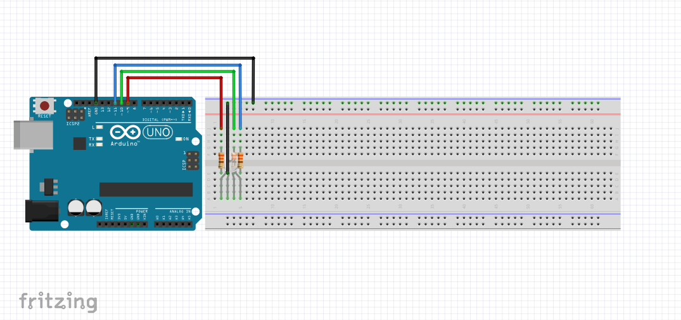Click digital pin ~11 with the blue wire
This screenshot has width=681, height=320.
tap(115, 103)
